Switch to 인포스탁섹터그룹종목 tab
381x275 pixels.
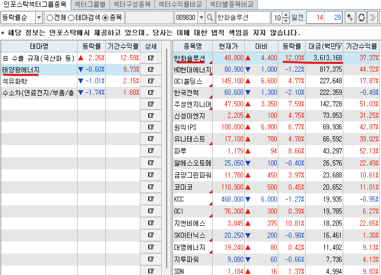35,4
